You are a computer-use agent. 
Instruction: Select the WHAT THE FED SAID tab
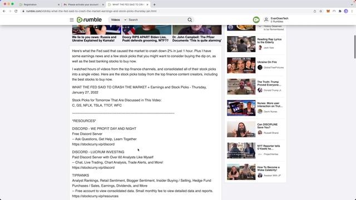[128, 4]
